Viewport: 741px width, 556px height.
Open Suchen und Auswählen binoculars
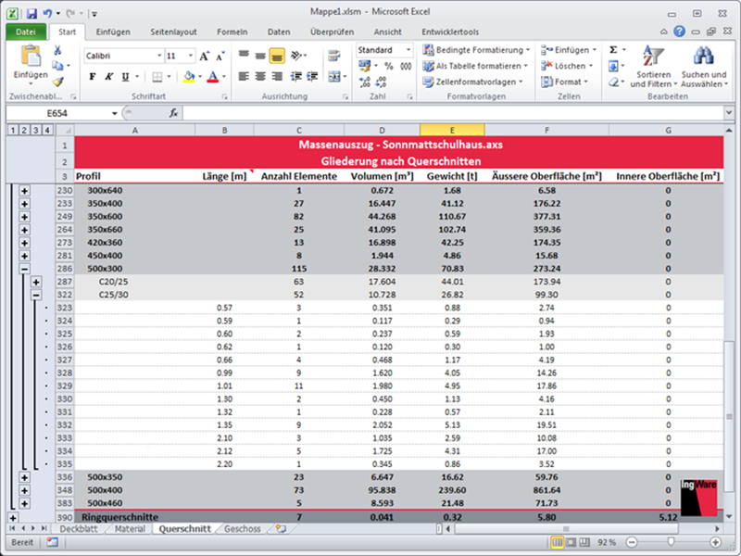click(703, 65)
